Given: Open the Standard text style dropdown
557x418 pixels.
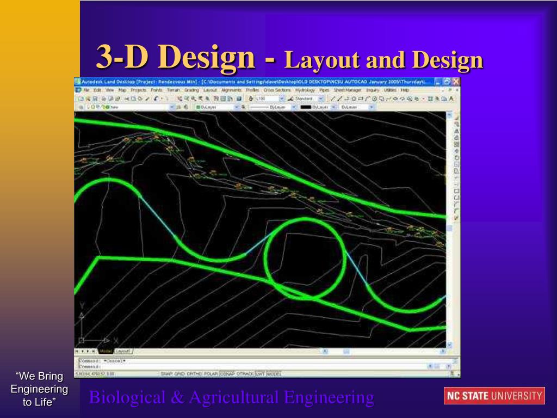Looking at the screenshot, I should pyautogui.click(x=309, y=99).
